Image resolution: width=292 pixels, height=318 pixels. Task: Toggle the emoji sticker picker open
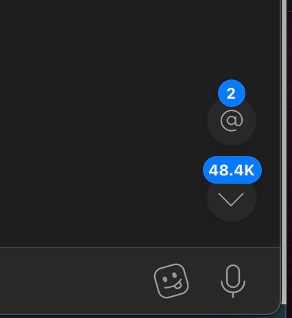pyautogui.click(x=171, y=281)
